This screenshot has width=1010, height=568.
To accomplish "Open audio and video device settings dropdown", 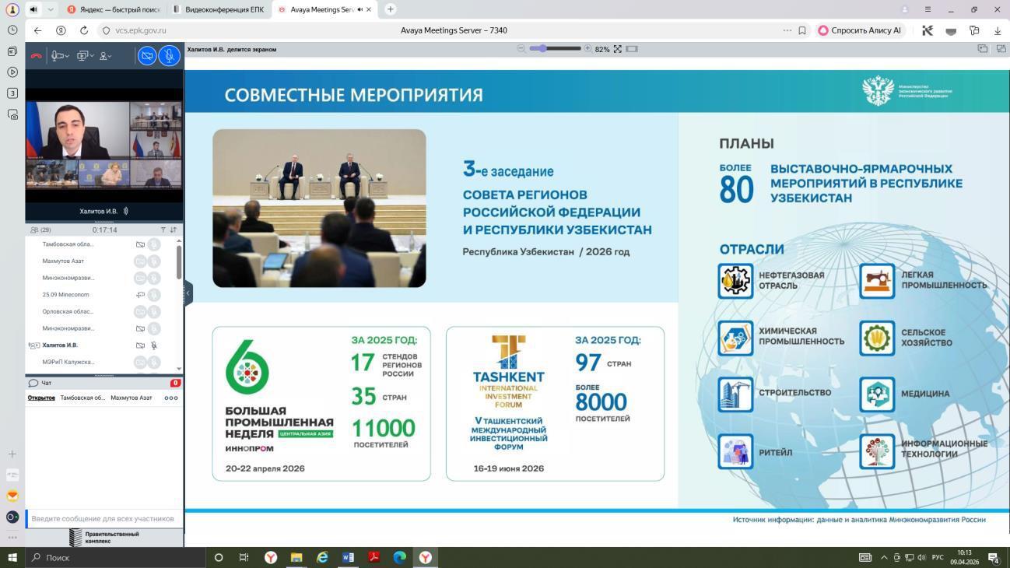I will [x=60, y=56].
